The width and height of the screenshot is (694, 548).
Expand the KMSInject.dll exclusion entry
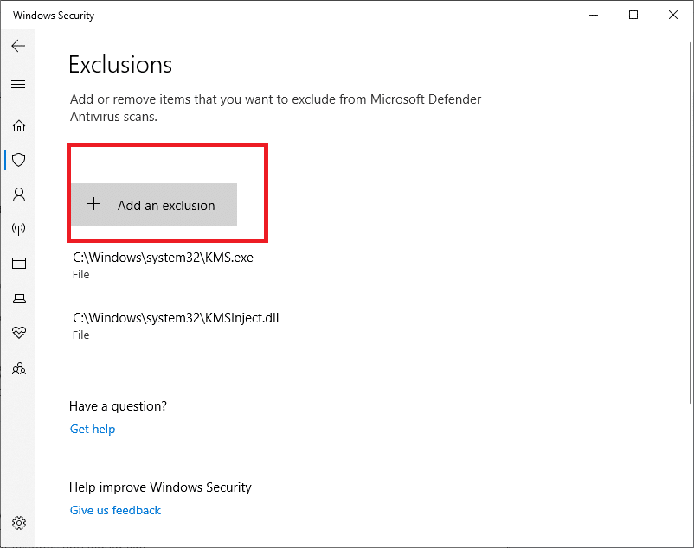click(x=176, y=325)
